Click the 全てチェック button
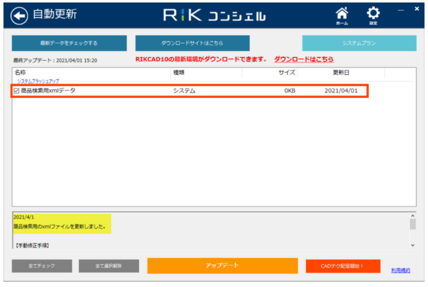Viewport: 428px width, 287px height. point(42,266)
